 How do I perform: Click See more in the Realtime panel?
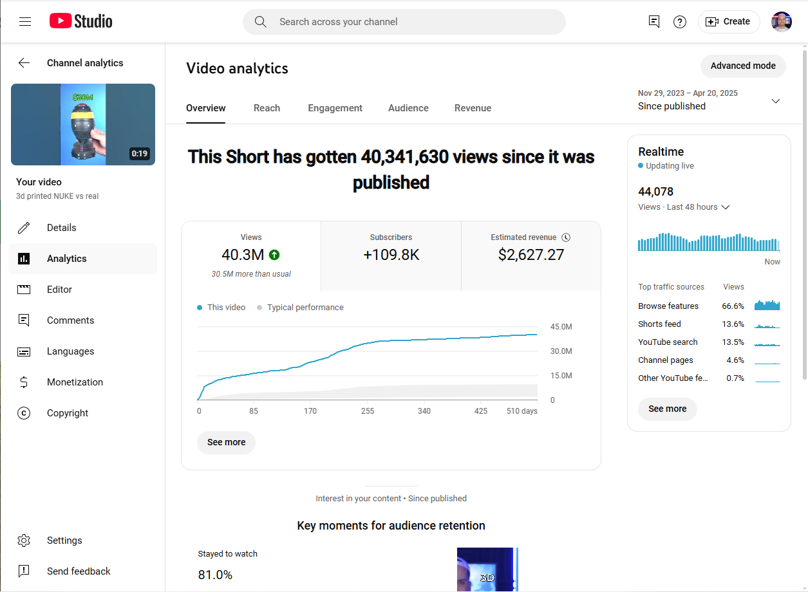pyautogui.click(x=667, y=409)
